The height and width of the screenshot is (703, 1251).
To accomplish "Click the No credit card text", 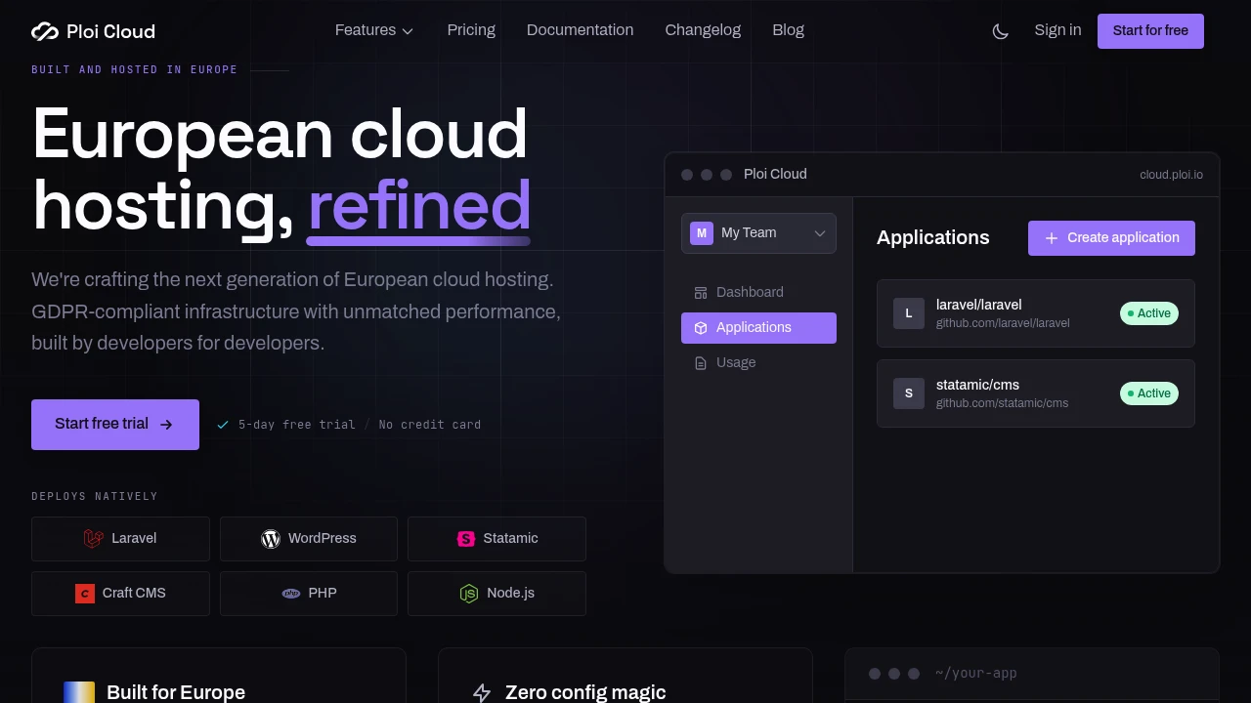I will [430, 425].
